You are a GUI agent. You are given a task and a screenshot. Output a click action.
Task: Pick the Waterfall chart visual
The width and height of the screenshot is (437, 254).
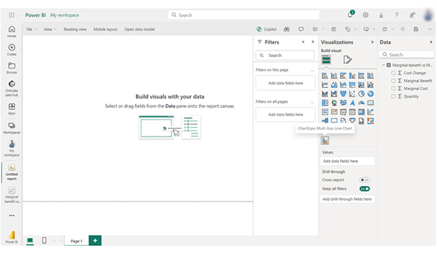coord(334,94)
